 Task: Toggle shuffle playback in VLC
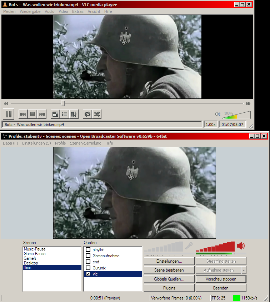point(97,114)
